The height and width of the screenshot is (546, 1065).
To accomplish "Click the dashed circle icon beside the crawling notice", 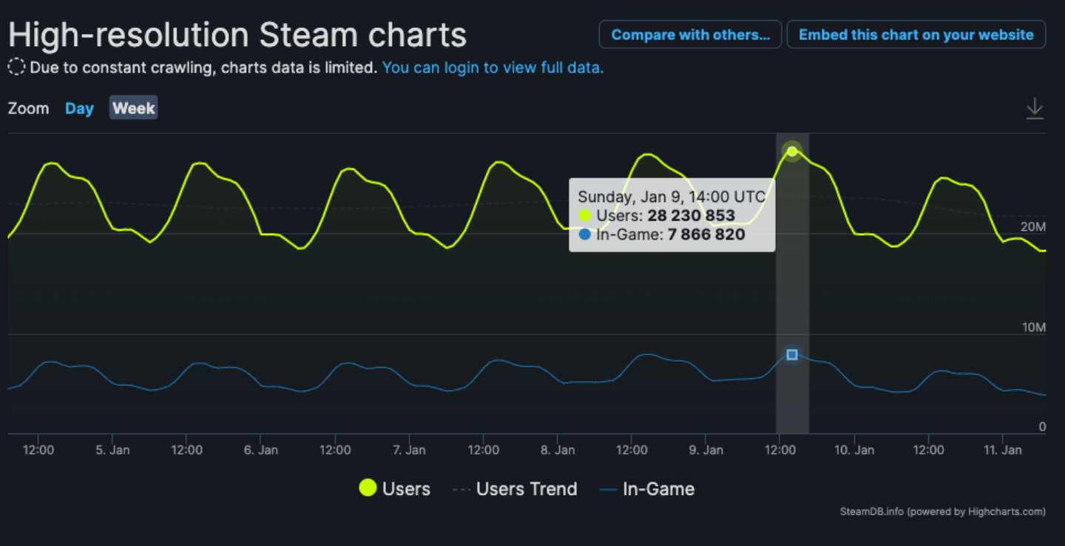I will tap(16, 67).
